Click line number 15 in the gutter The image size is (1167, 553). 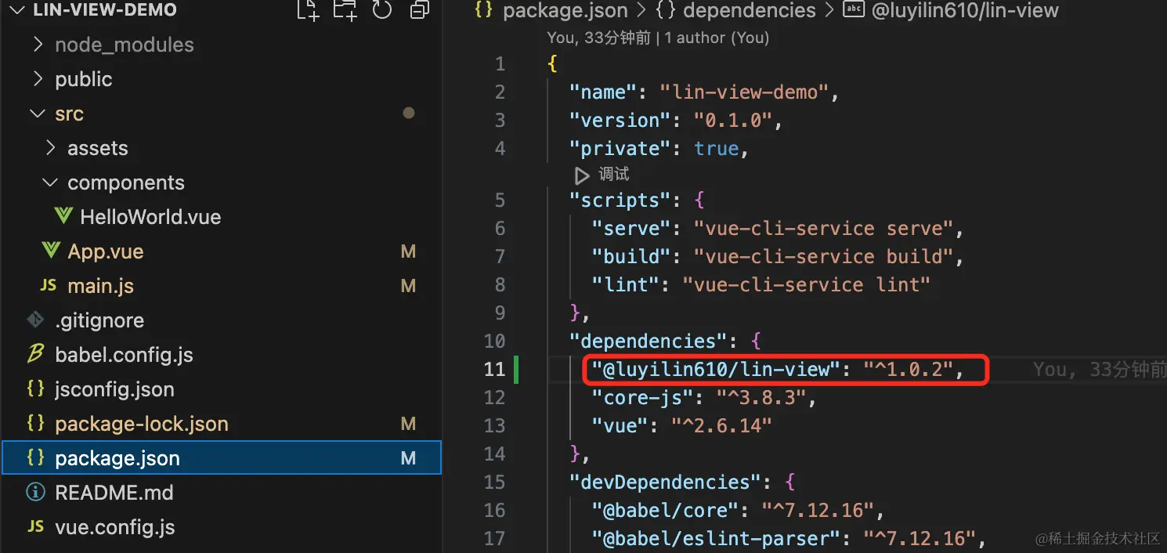tap(494, 482)
